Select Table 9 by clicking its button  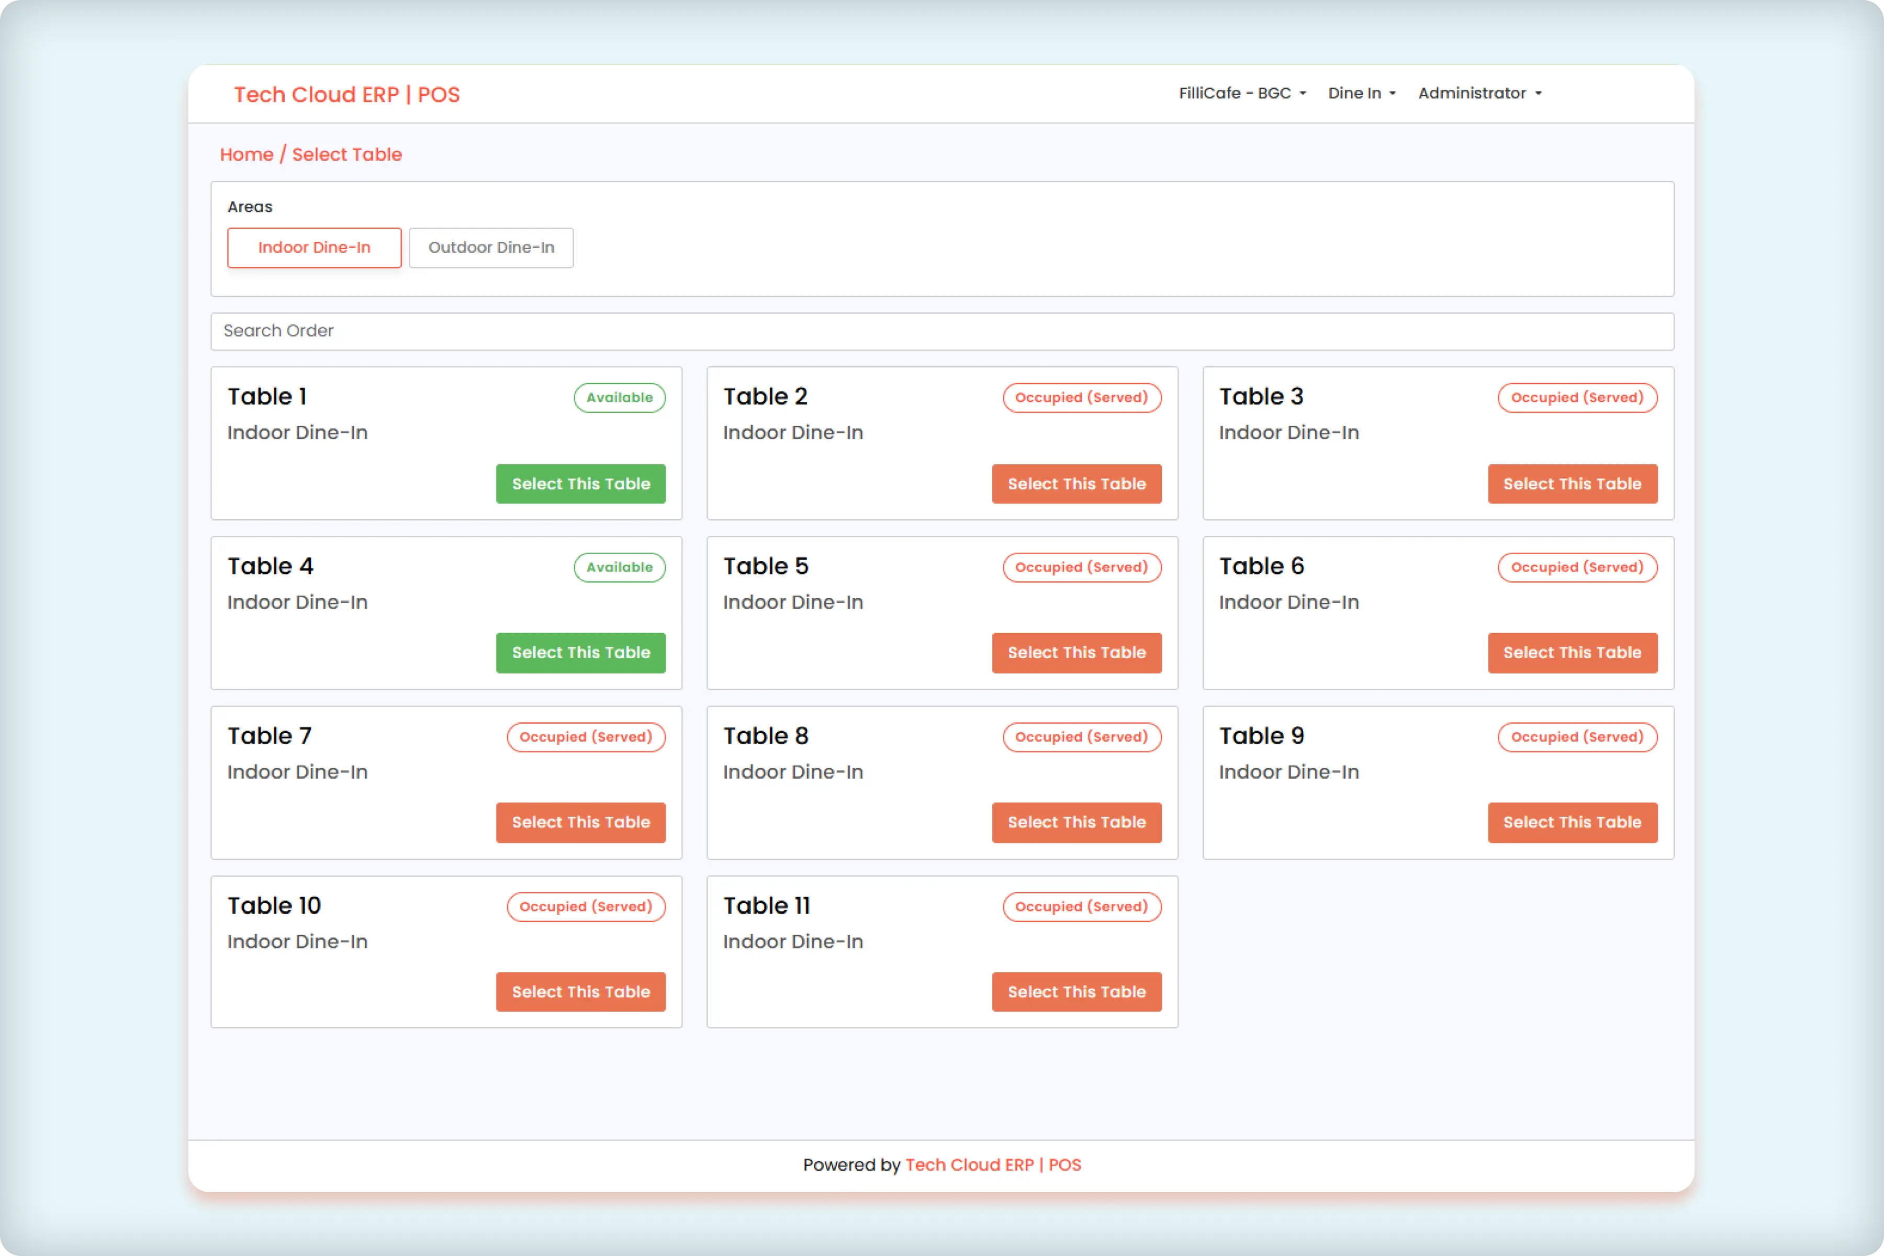pos(1573,822)
